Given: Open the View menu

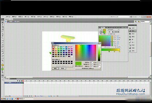Looking at the screenshot, I should (x=21, y=17).
